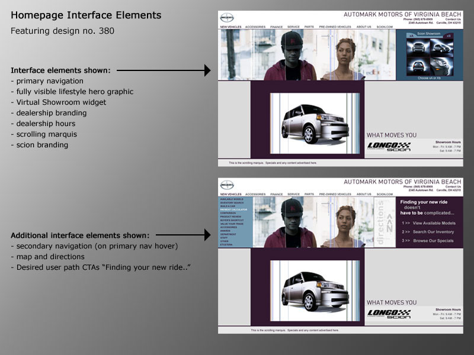Open ABOUT US in the lower mockup nav

(x=364, y=194)
